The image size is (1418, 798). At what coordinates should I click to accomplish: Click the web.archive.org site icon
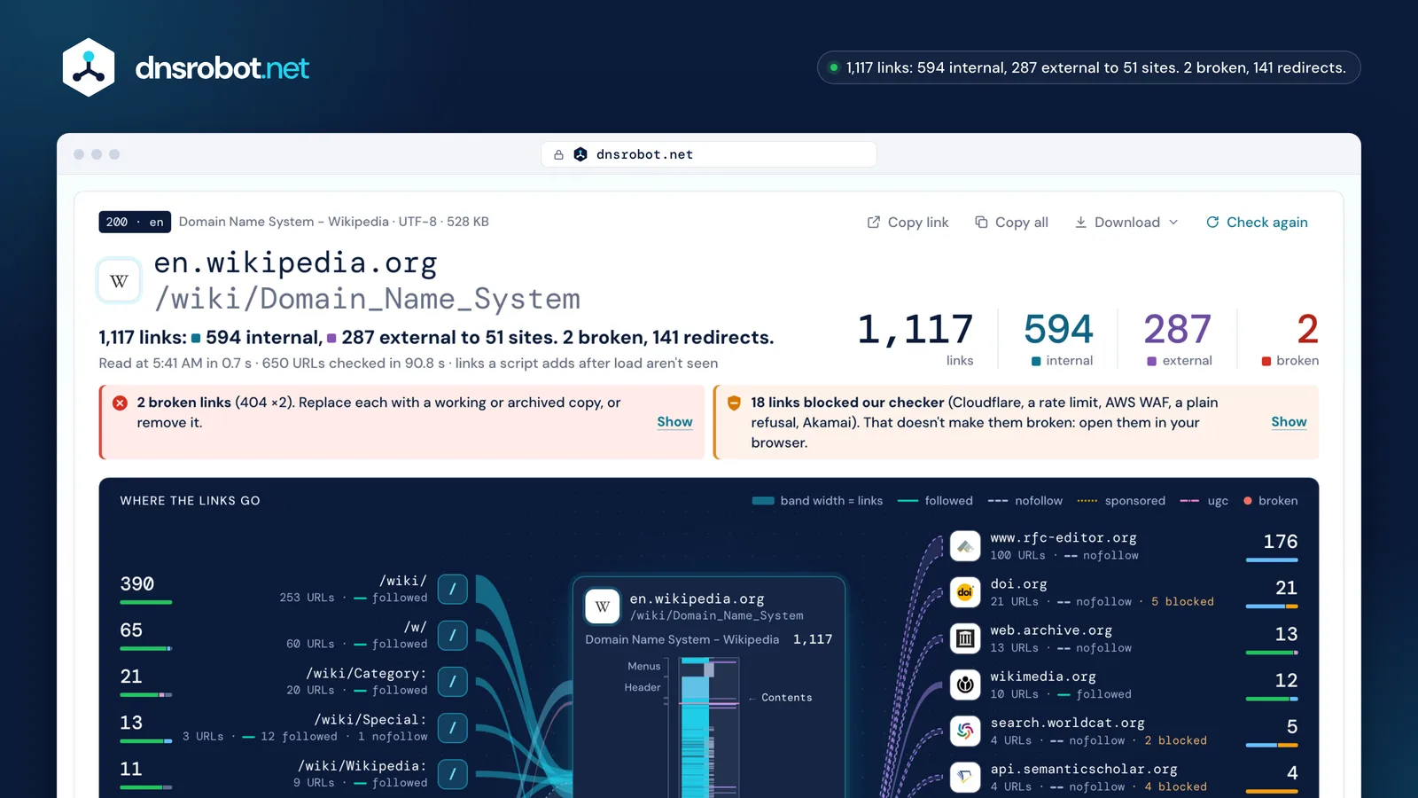965,638
